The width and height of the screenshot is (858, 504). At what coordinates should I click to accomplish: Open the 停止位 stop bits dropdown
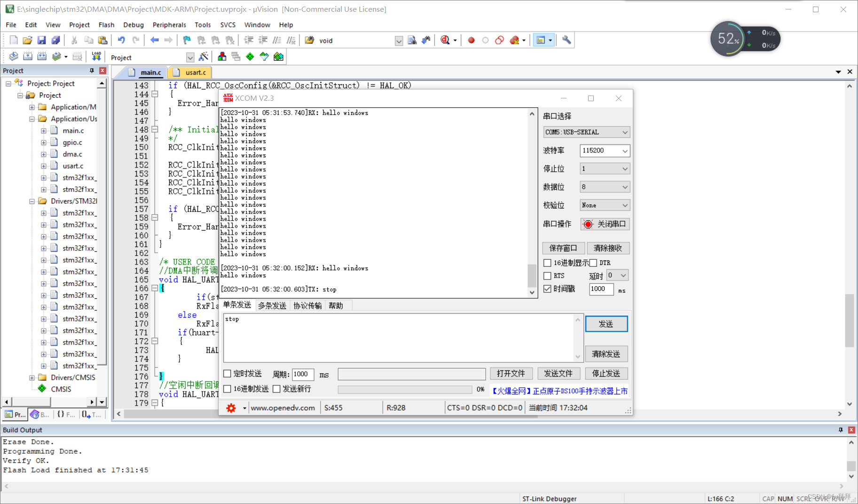pyautogui.click(x=605, y=168)
